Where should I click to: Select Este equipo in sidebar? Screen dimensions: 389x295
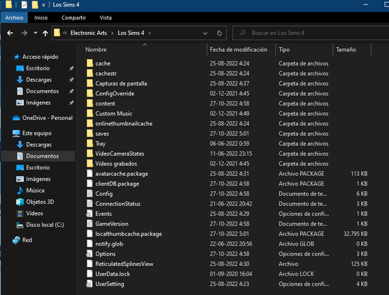click(37, 133)
